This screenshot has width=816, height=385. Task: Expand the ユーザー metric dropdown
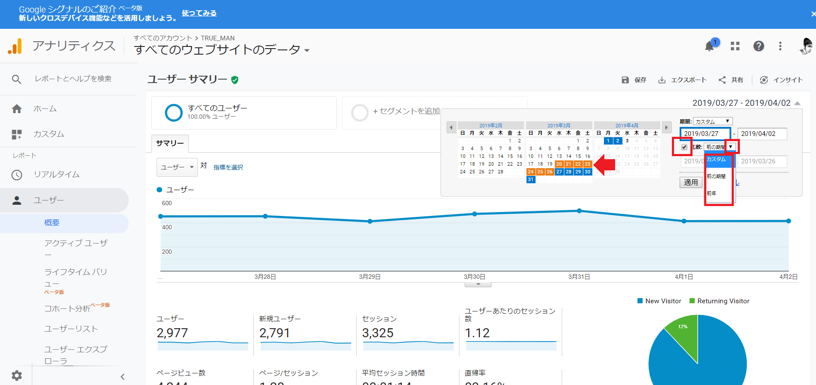point(177,167)
